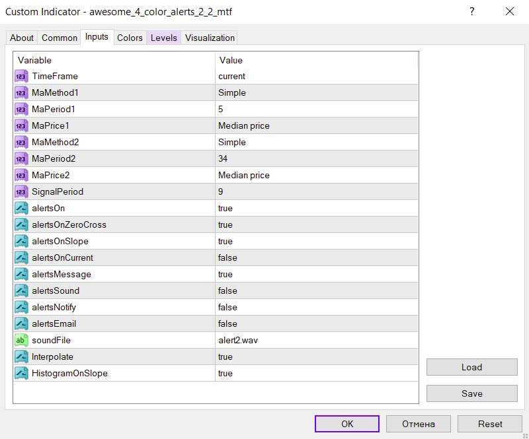Toggle the alertsEmail false value
The width and height of the screenshot is (529, 439).
click(x=227, y=324)
